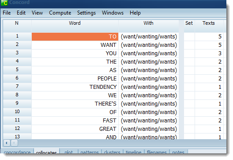Click the With cell in the PEOPLE row
Viewport: 233px width, 160px height.
point(149,79)
